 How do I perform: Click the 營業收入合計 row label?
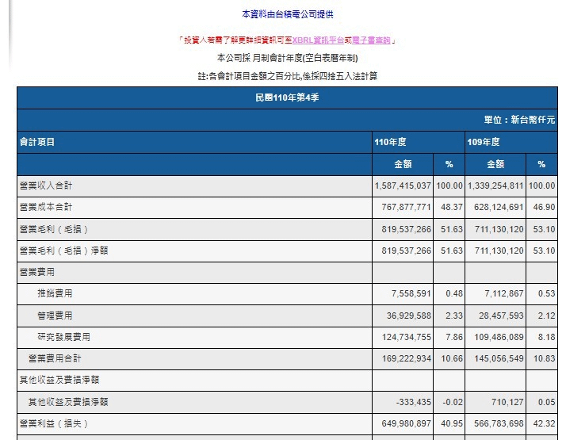(47, 186)
